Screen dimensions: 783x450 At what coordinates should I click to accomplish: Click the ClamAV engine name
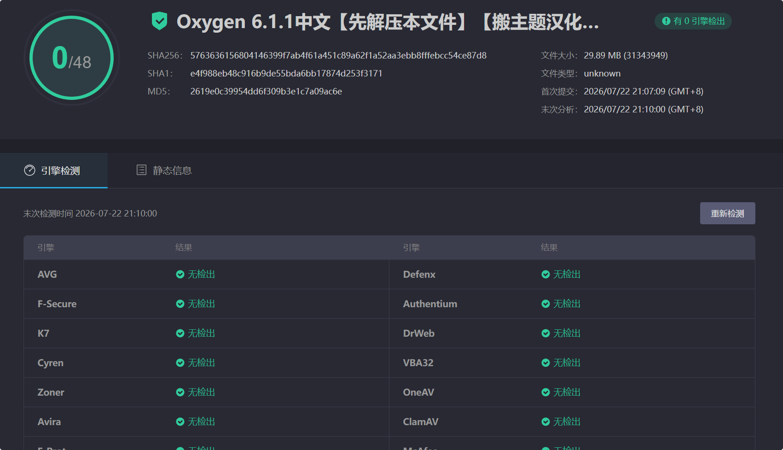click(x=421, y=422)
